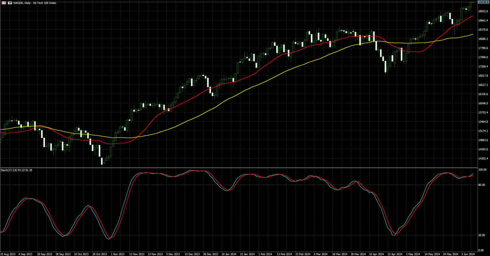Screen dimensions: 490x256
Task: Select the current price label 19236.8
Action: coord(483,2)
